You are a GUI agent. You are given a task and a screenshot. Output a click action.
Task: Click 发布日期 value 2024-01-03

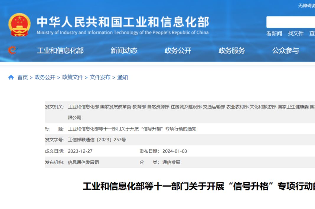(x=174, y=151)
